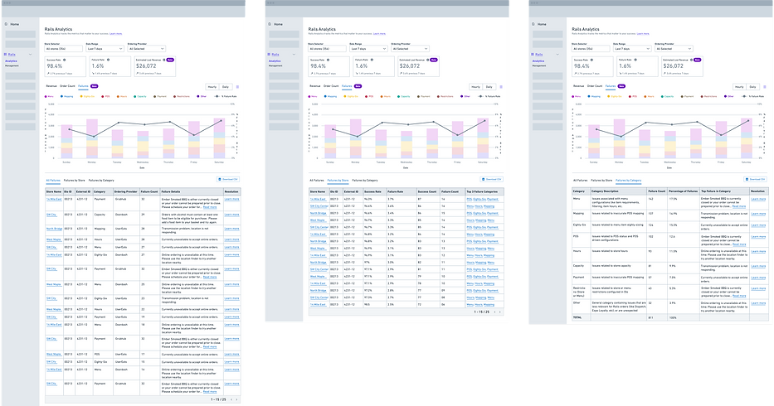The width and height of the screenshot is (774, 406).
Task: Go to next page arrow in Failures by Store table
Action: point(499,312)
